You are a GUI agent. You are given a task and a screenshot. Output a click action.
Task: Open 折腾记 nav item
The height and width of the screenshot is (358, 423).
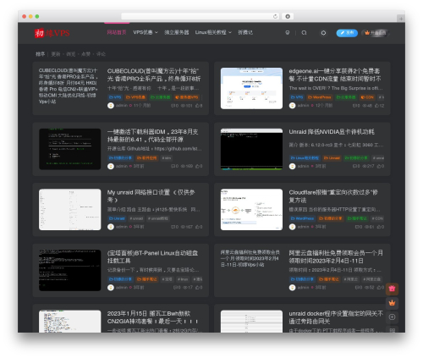pos(245,32)
